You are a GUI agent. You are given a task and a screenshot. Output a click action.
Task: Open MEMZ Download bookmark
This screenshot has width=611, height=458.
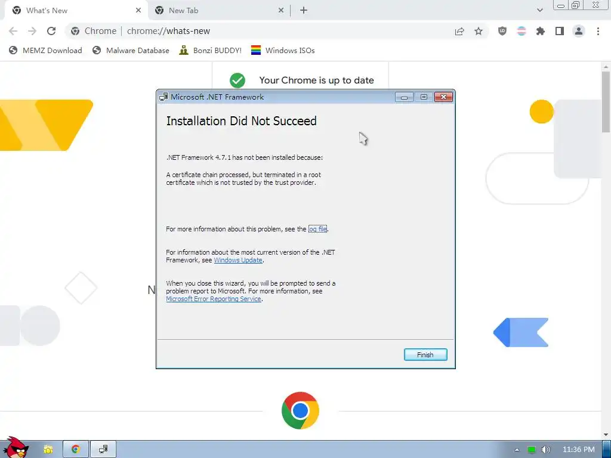click(45, 50)
